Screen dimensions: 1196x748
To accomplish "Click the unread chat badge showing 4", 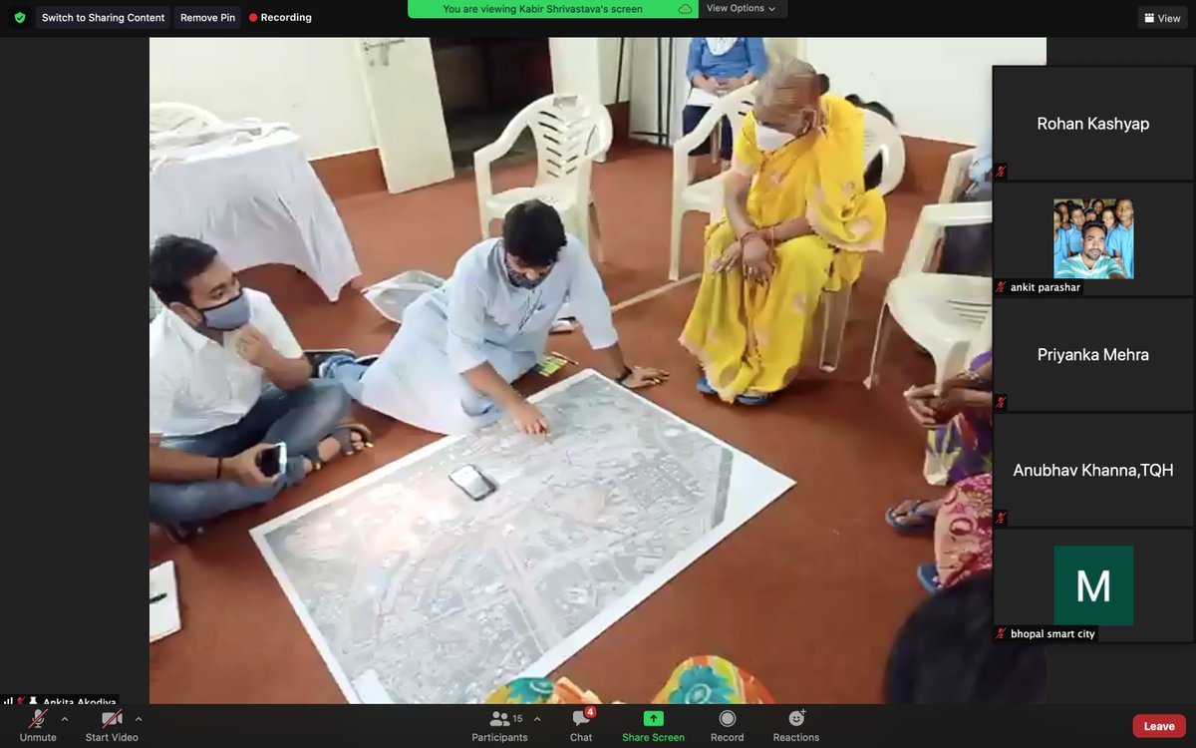I will coord(590,712).
